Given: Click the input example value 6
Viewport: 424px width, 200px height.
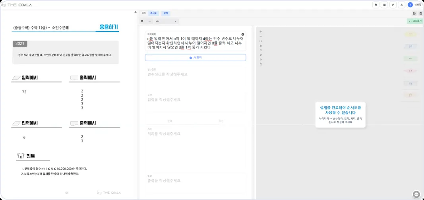Looking at the screenshot, I should pos(24,138).
